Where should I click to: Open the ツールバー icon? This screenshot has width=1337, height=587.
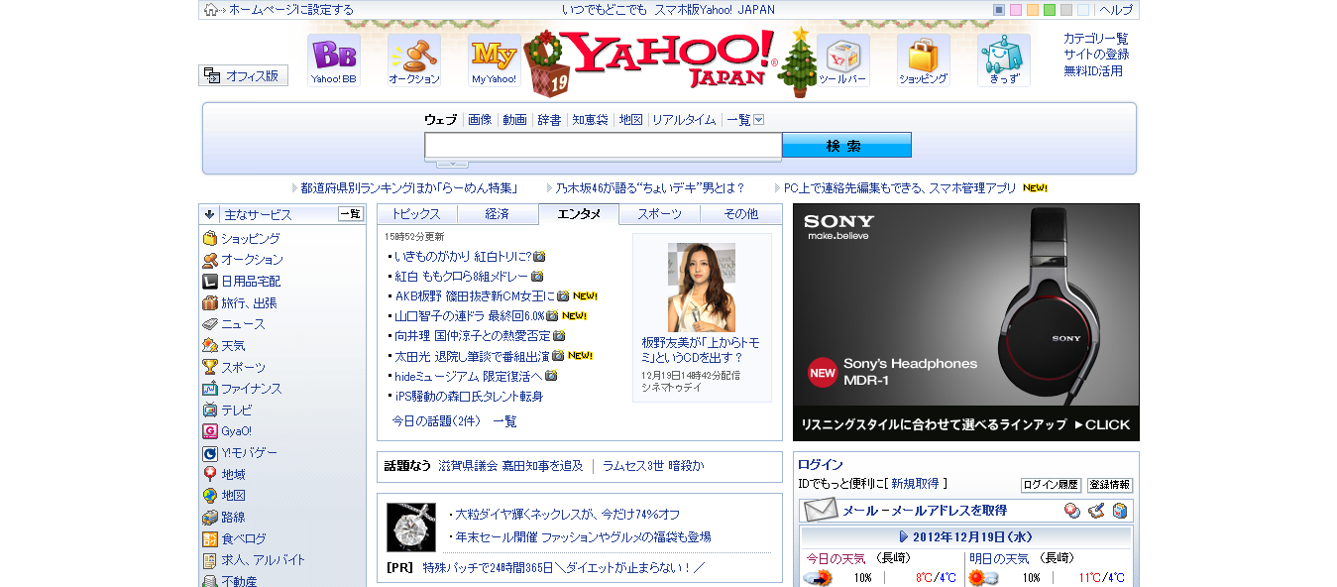point(843,60)
